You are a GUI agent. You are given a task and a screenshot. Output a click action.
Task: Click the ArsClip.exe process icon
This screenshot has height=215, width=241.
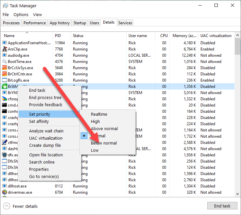pos(5,49)
